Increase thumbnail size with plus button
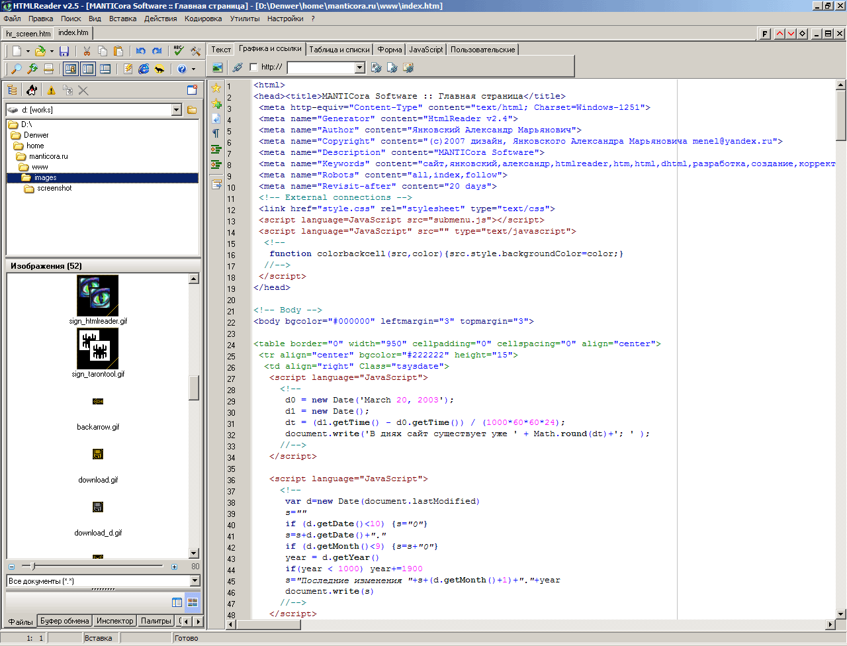847x646 pixels. [174, 567]
